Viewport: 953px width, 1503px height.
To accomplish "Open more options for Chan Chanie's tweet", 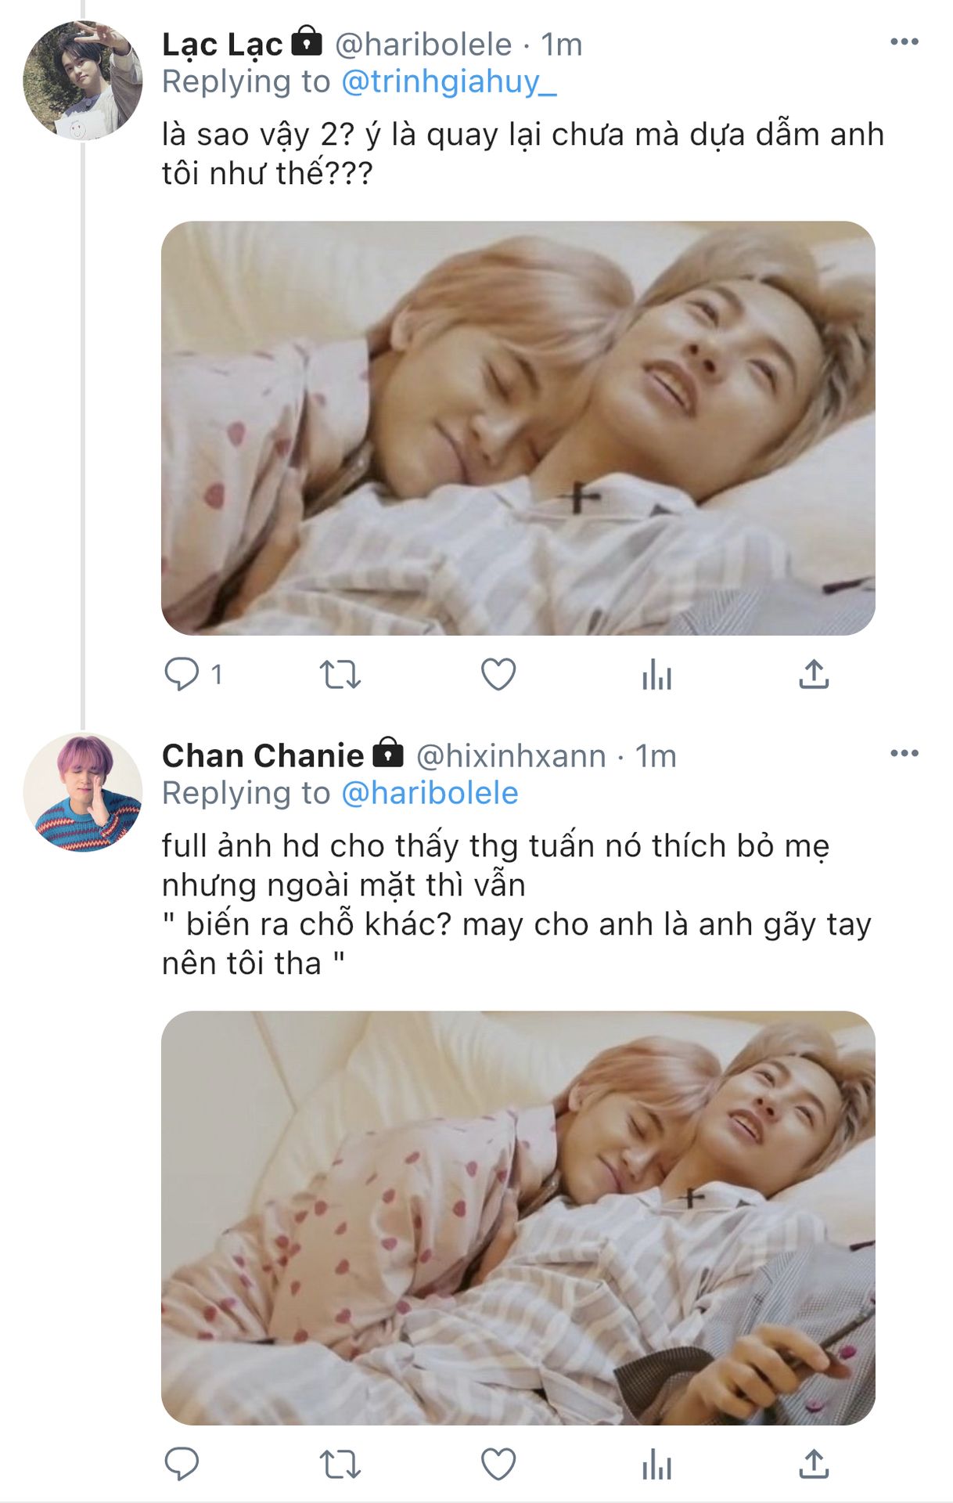I will (904, 753).
